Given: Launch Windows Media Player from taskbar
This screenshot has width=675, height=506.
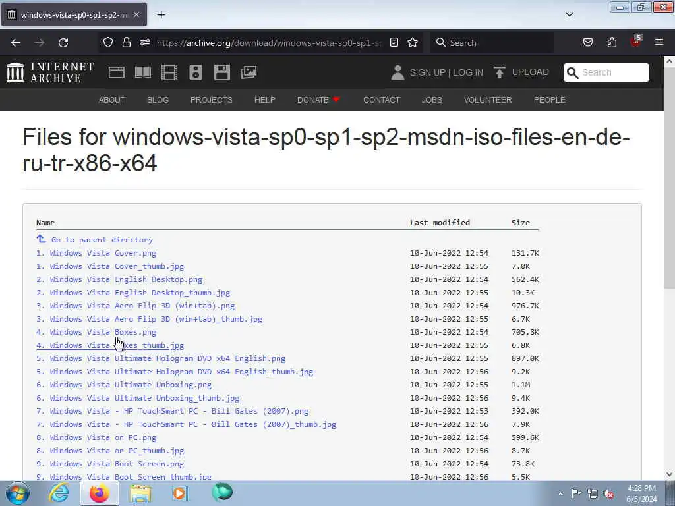Looking at the screenshot, I should [179, 493].
